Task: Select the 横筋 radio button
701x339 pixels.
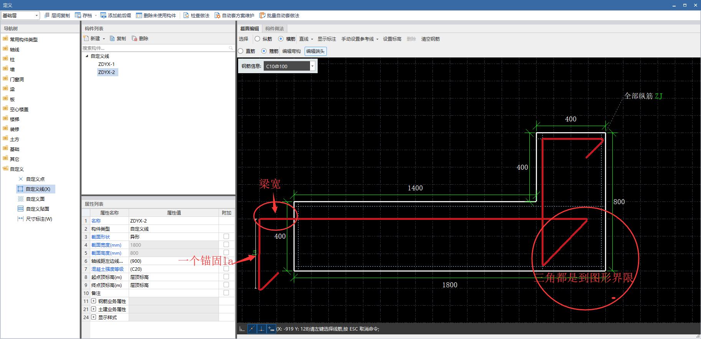Action: tap(281, 39)
